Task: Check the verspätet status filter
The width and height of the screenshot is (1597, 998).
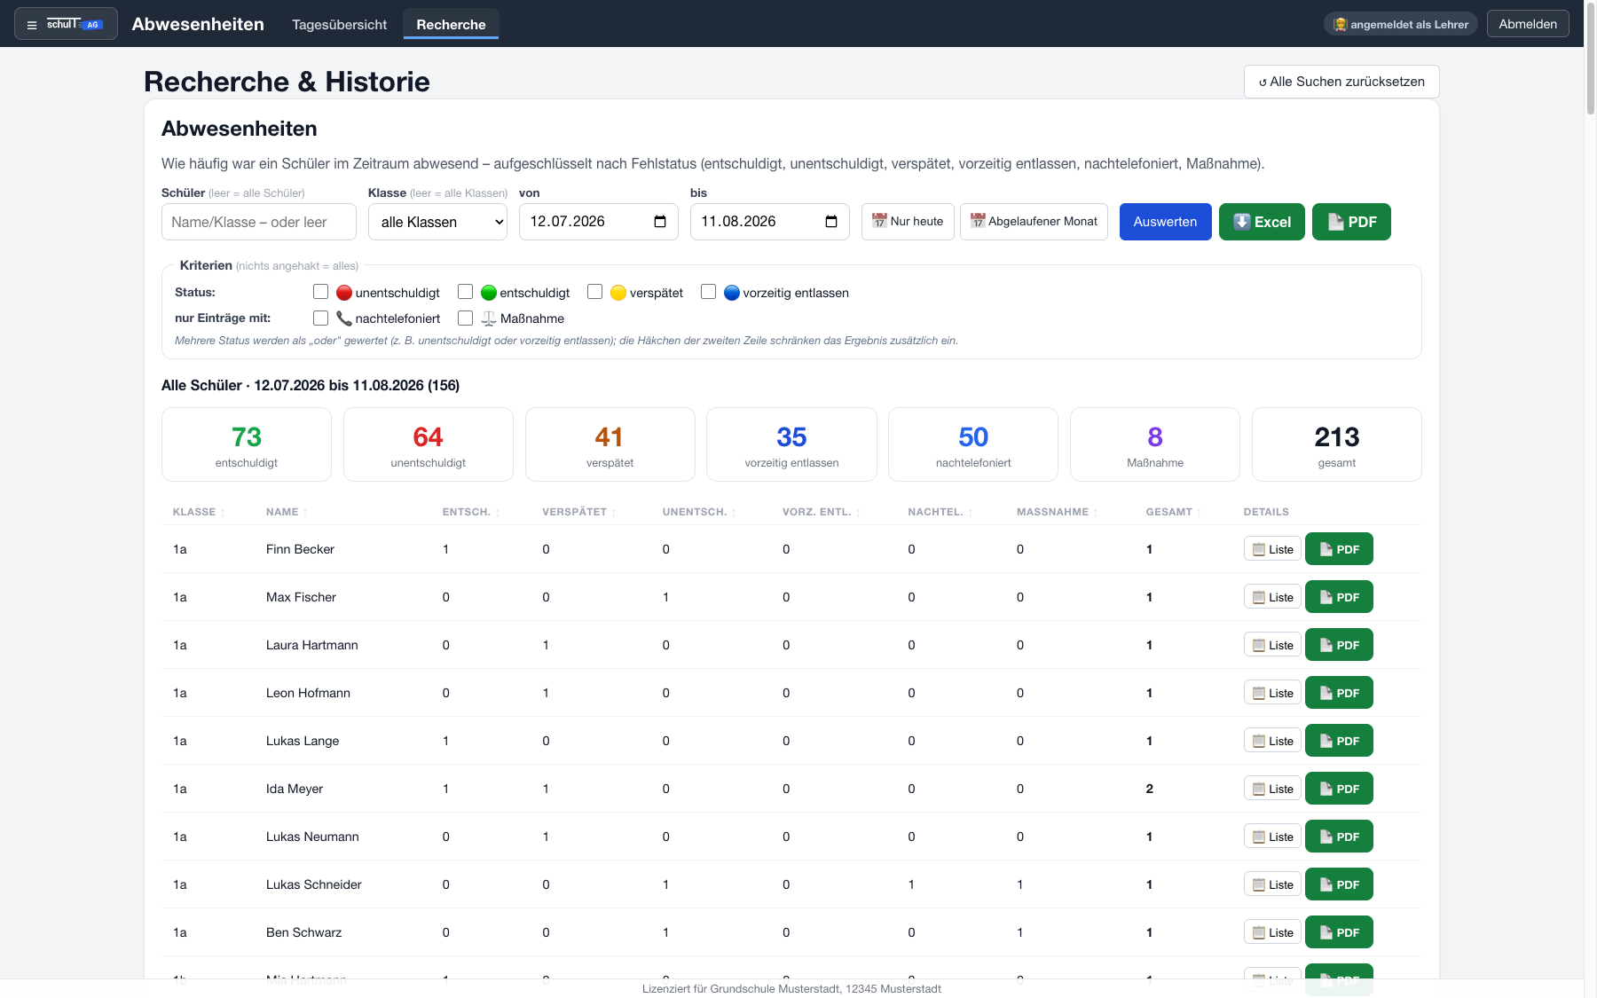Action: [x=595, y=292]
